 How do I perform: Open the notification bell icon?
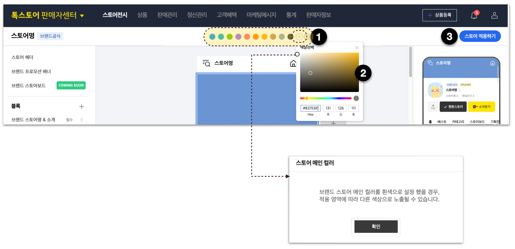pos(474,16)
